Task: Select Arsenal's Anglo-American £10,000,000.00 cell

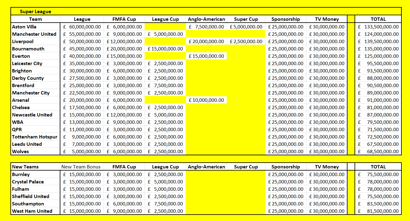Action: point(206,100)
